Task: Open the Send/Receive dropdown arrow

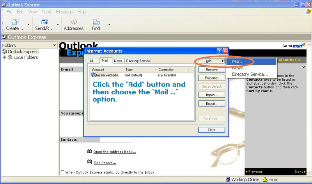Action: (x=58, y=25)
